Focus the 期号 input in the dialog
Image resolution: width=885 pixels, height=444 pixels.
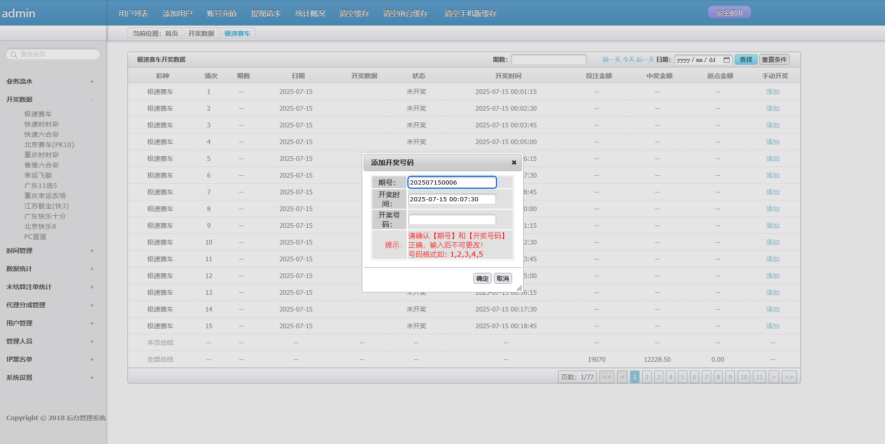pyautogui.click(x=452, y=182)
